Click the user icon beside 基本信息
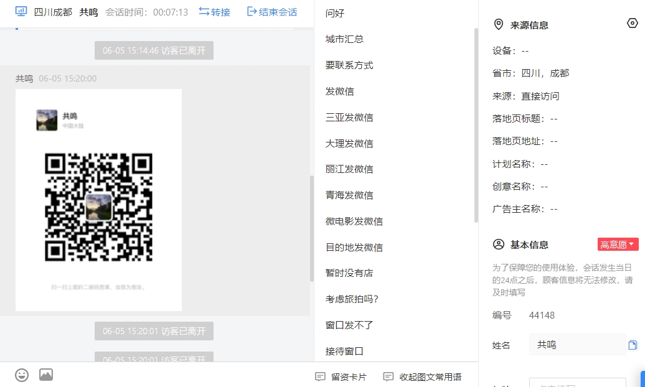Screen dimensions: 645x387 [499, 245]
